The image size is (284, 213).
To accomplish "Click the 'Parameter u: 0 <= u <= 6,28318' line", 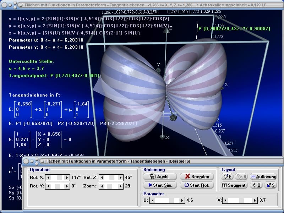I will point(46,40).
